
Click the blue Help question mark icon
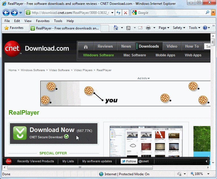pos(205,28)
